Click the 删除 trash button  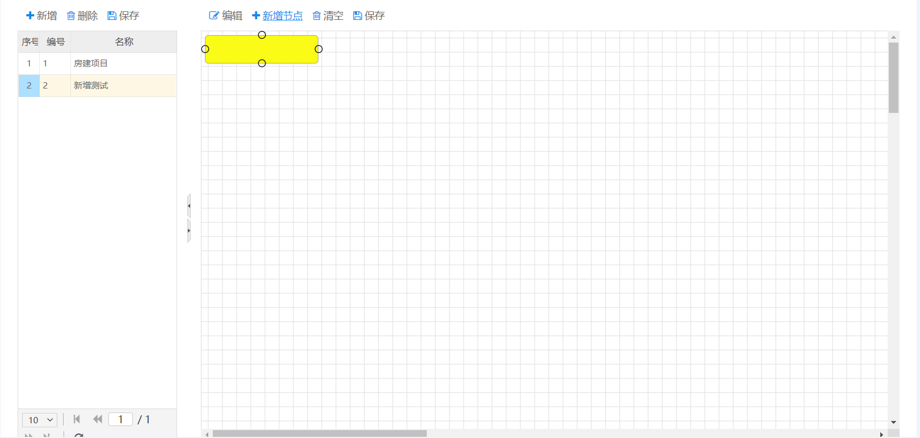(82, 16)
